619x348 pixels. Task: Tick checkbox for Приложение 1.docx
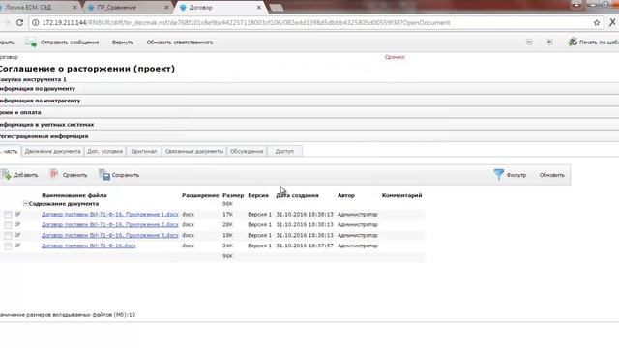[8, 215]
